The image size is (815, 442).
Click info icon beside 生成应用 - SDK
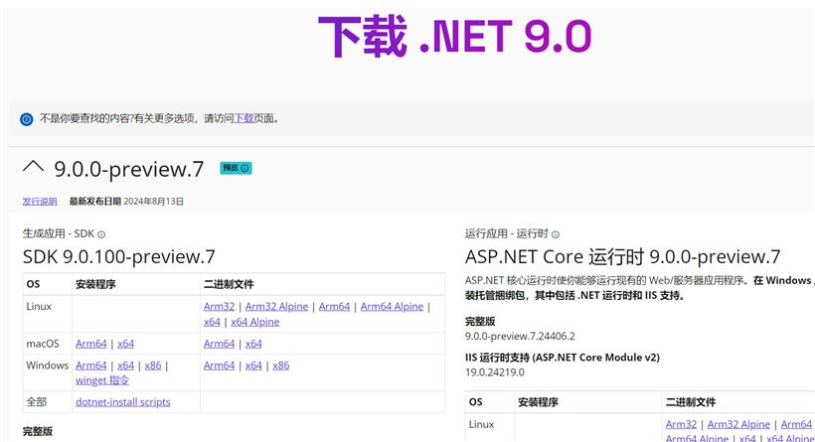pyautogui.click(x=101, y=234)
